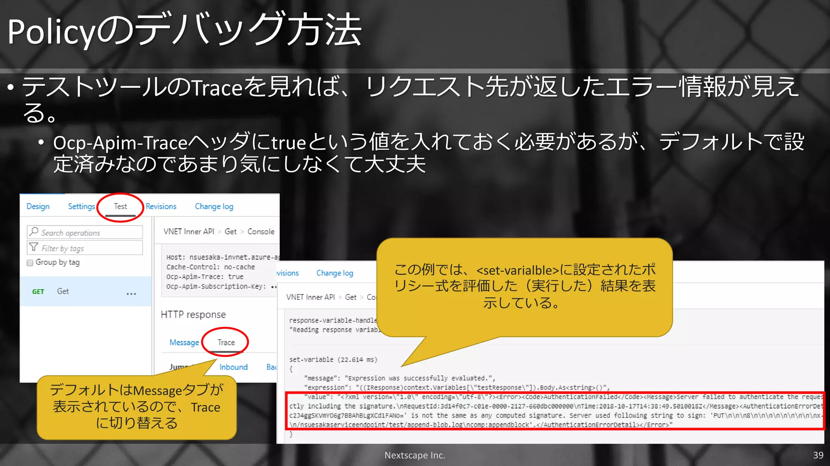Click the Search operations input field
Viewport: 830px width, 466px height.
point(85,232)
